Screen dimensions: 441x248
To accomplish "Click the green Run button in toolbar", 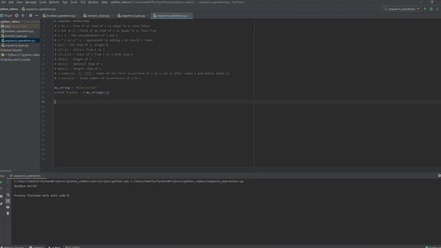I will pyautogui.click(x=425, y=9).
